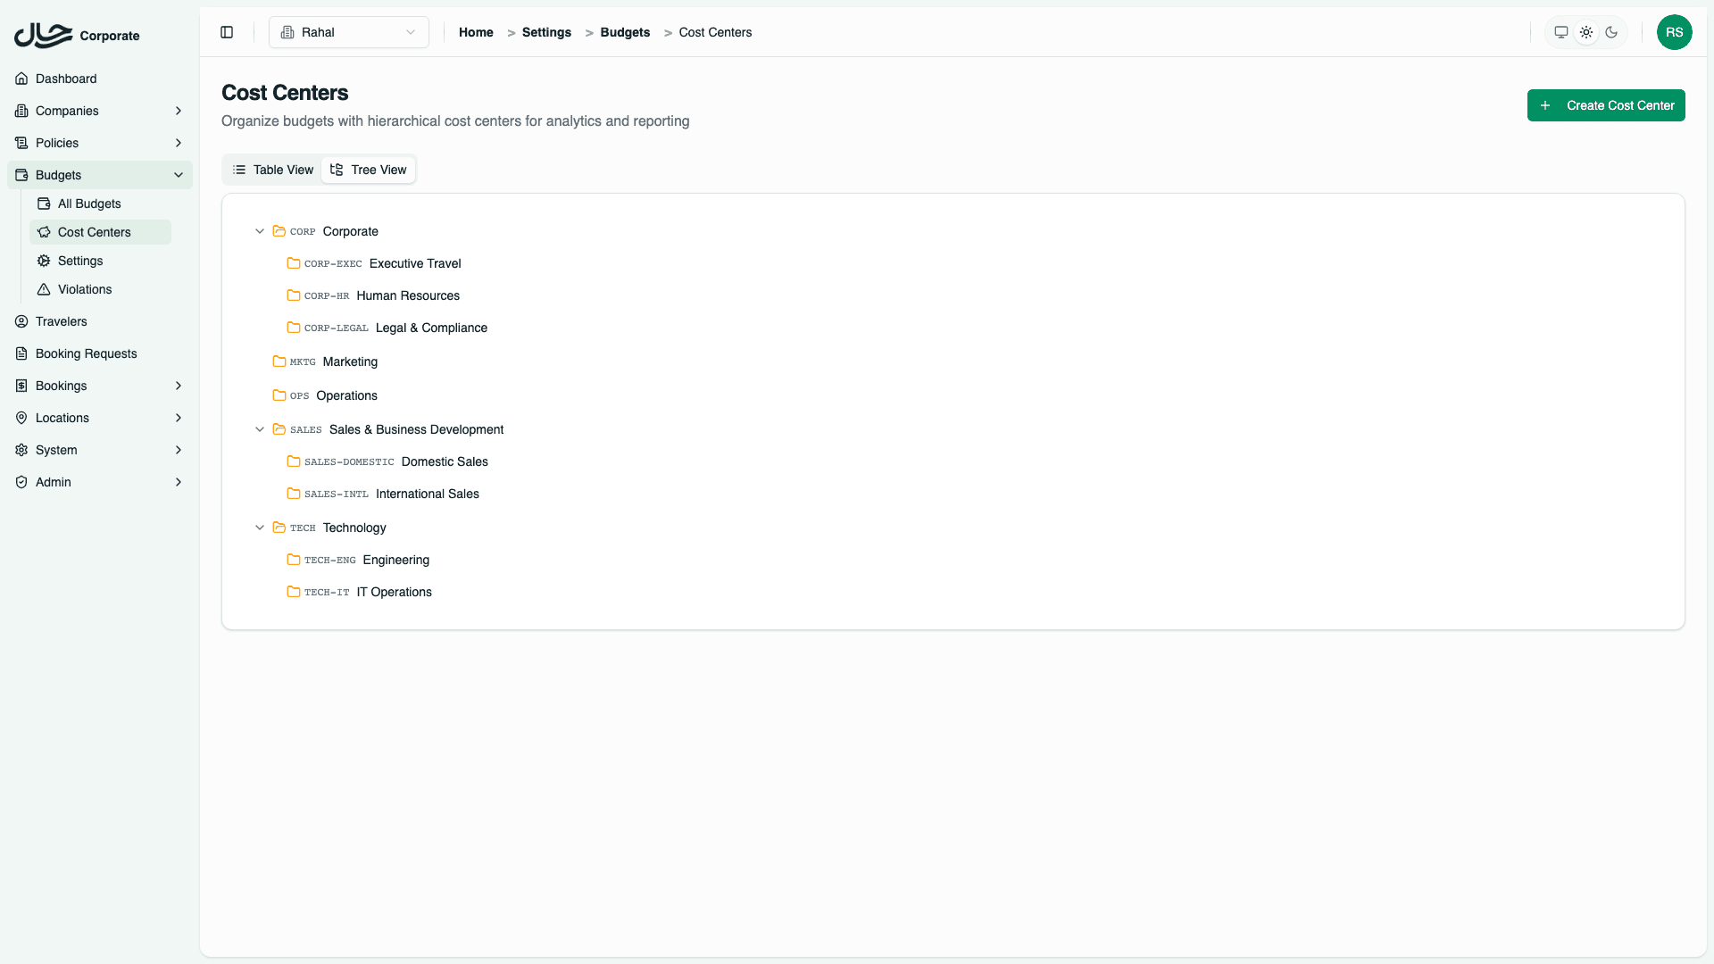Collapse the Technology tree node

pos(260,528)
